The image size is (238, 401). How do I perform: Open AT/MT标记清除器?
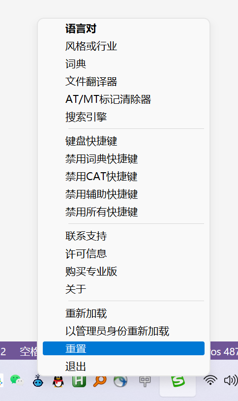123,99
